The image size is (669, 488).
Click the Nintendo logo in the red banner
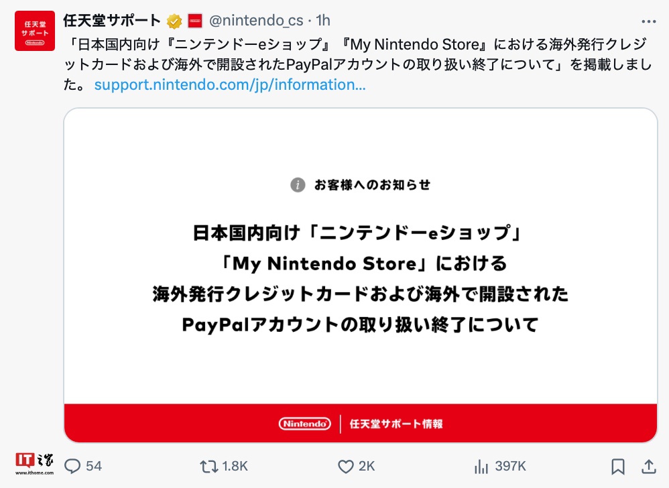pos(304,424)
